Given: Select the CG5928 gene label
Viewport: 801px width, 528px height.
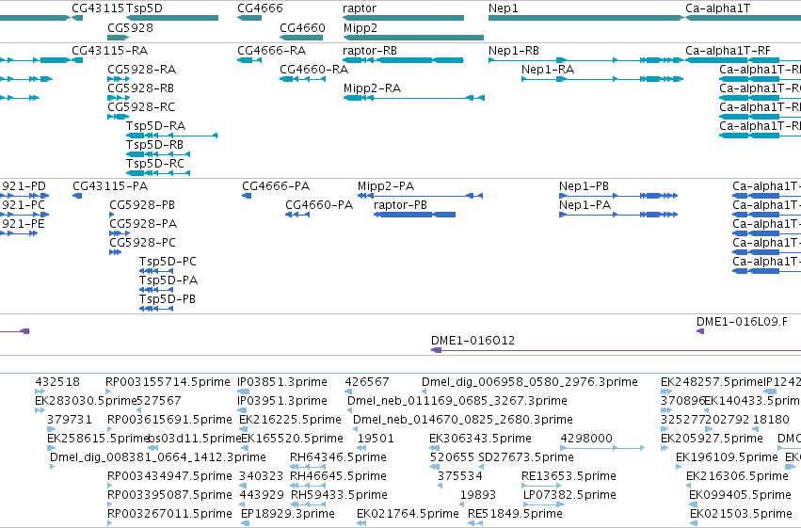Looking at the screenshot, I should 130,27.
